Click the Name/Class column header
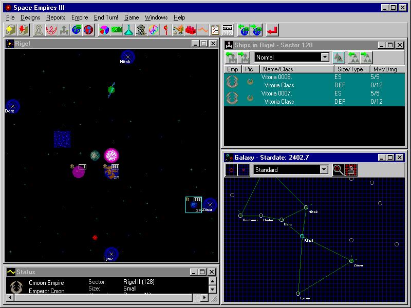This screenshot has height=308, width=411. pos(297,69)
